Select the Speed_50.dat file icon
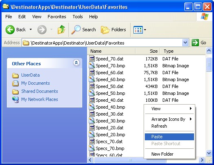Image resolution: width=214 pixels, height=165 pixels. [92, 86]
